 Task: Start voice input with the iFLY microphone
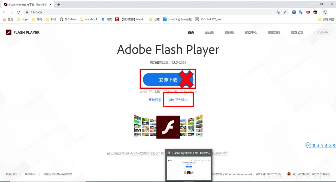(326, 145)
